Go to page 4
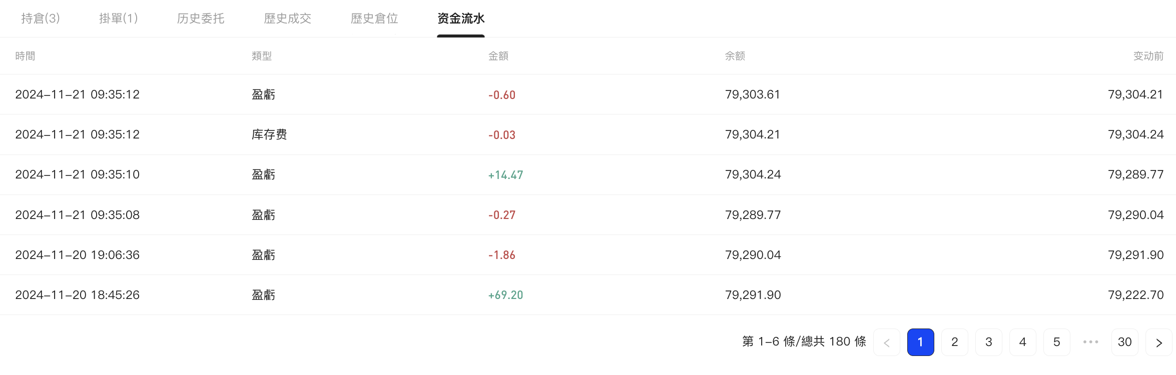 click(x=1023, y=342)
